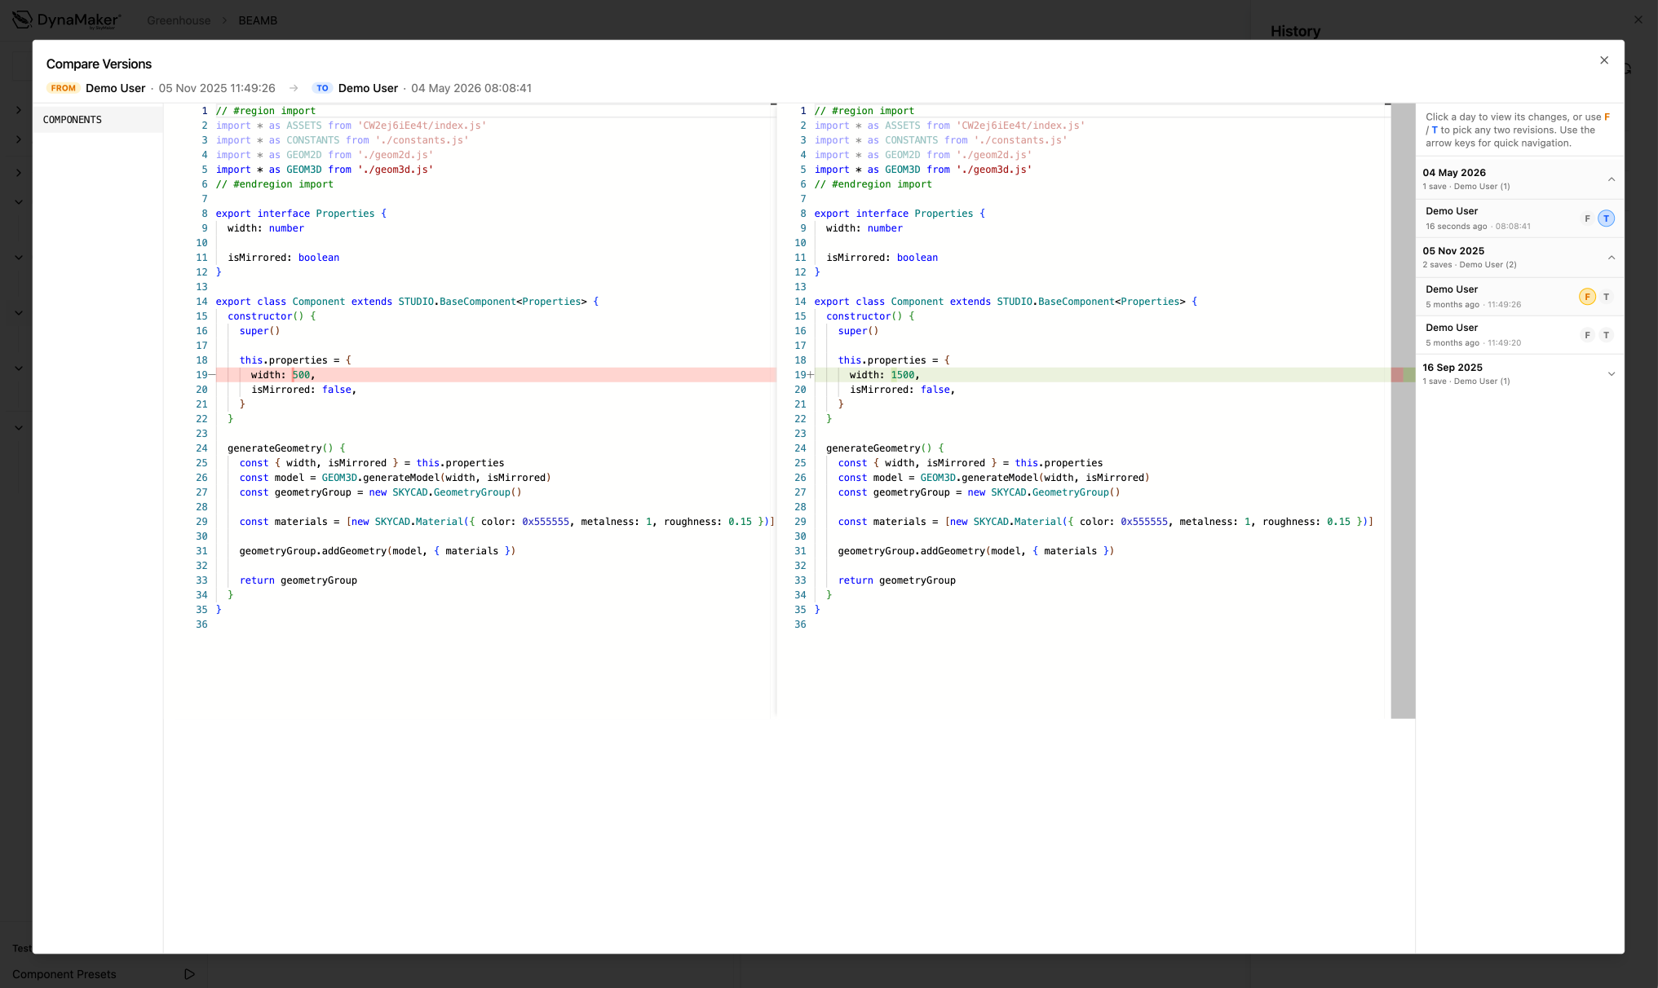Collapse the 05 Nov 2025 day group
Screen dimensions: 1658x988
(x=1611, y=258)
